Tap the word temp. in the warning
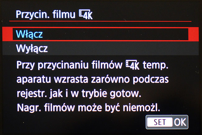The width and height of the screenshot is (202, 135). pos(156,65)
